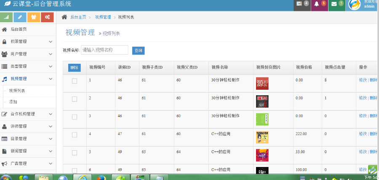
Task: Click the red gears settings shortcut button
Action: (x=47, y=17)
